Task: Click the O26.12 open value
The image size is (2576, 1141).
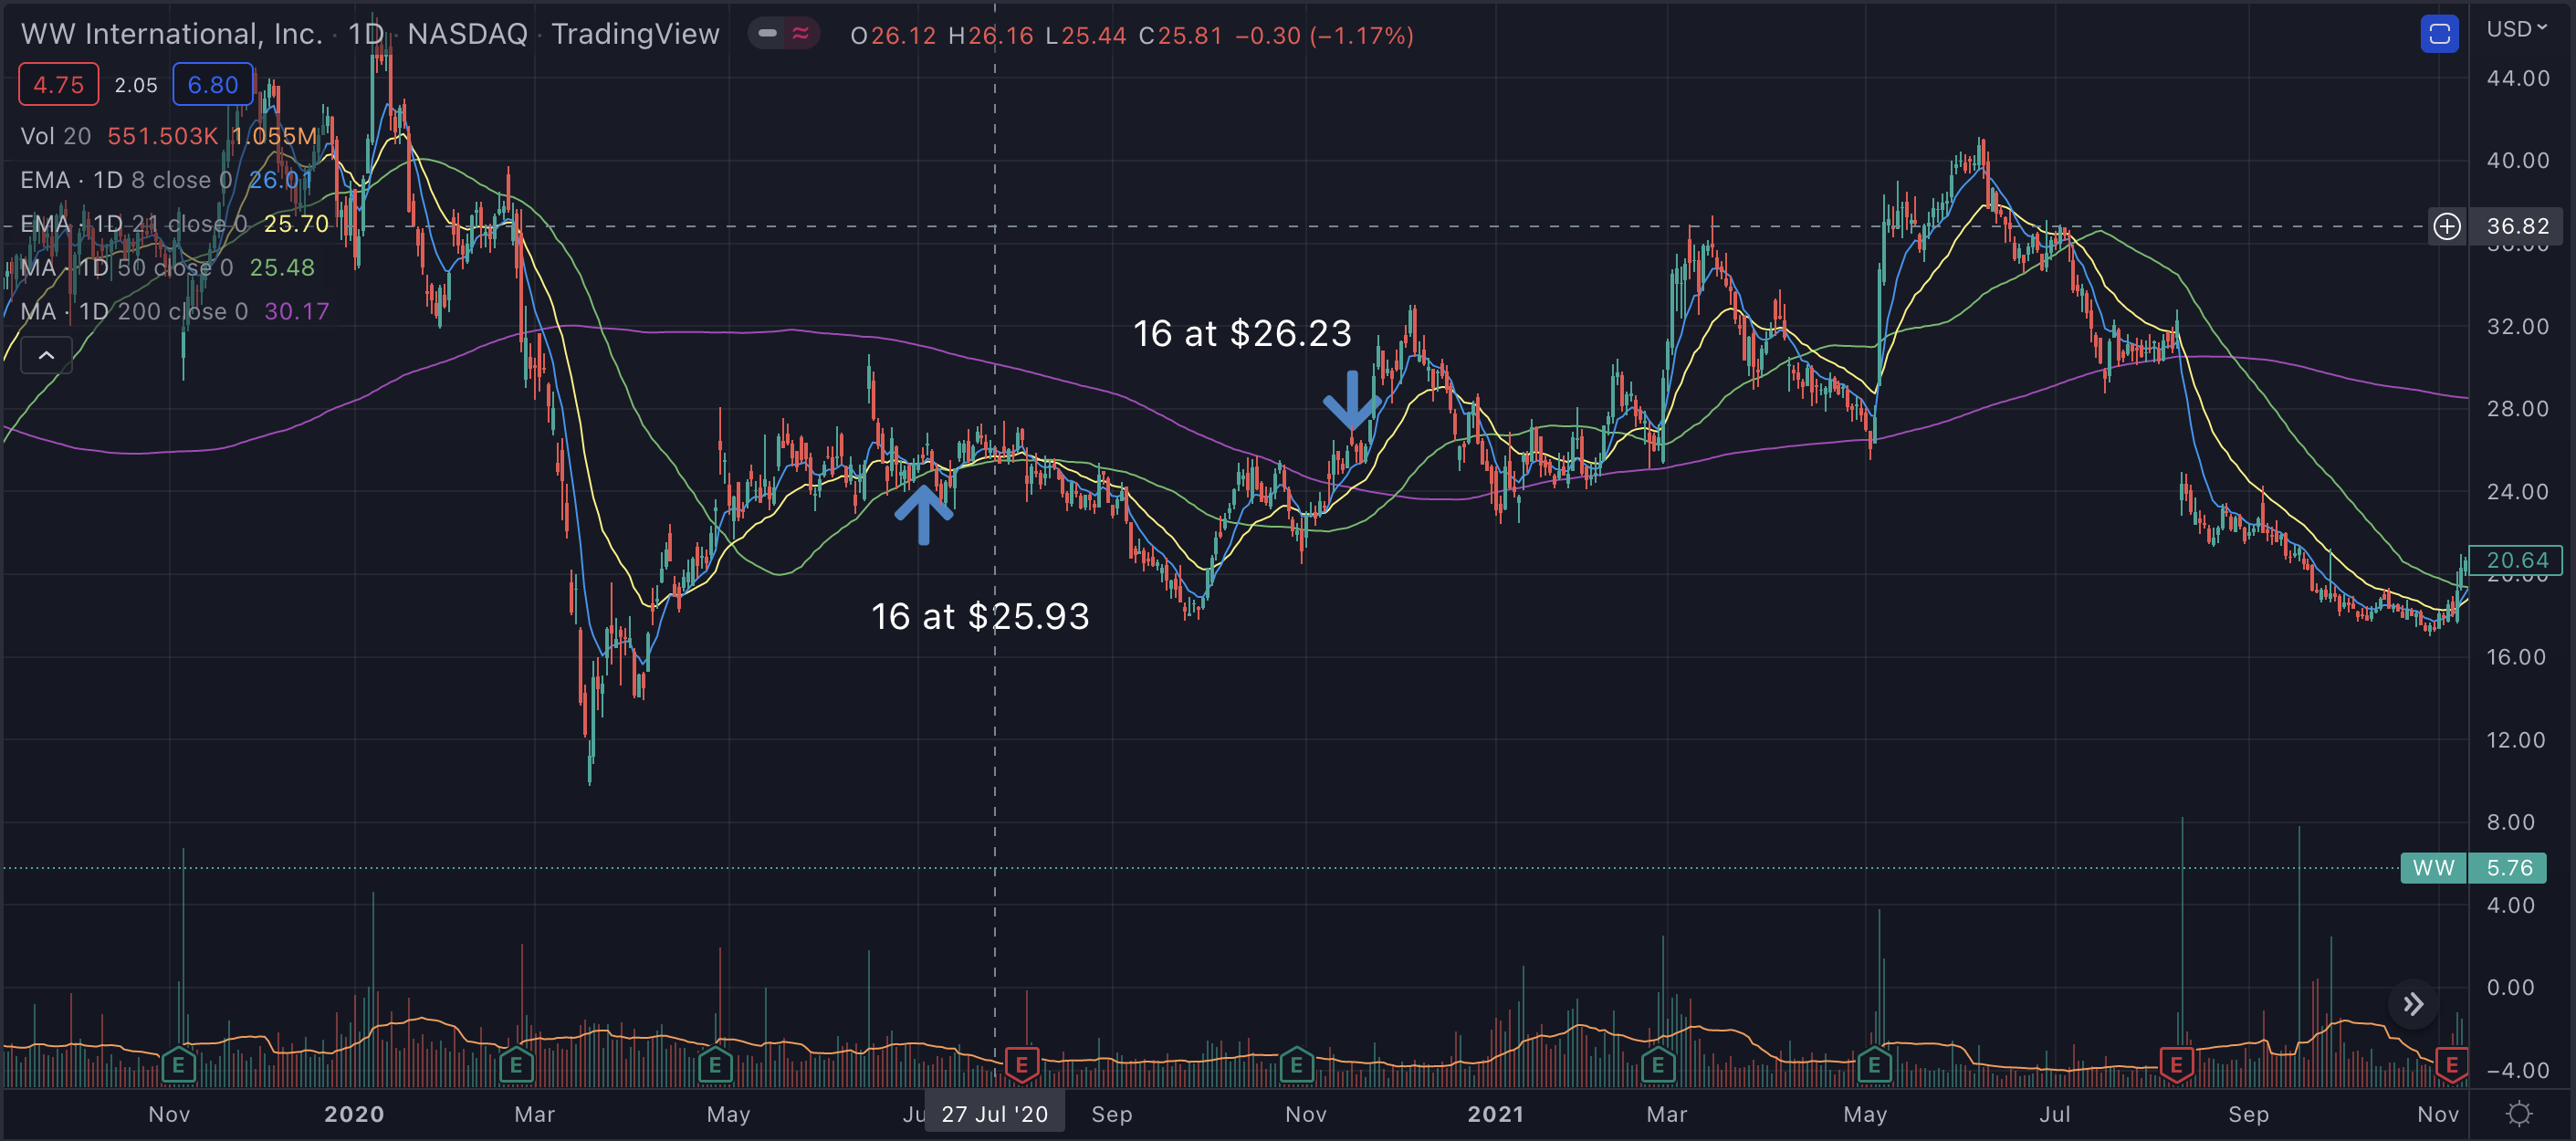Action: coord(893,36)
